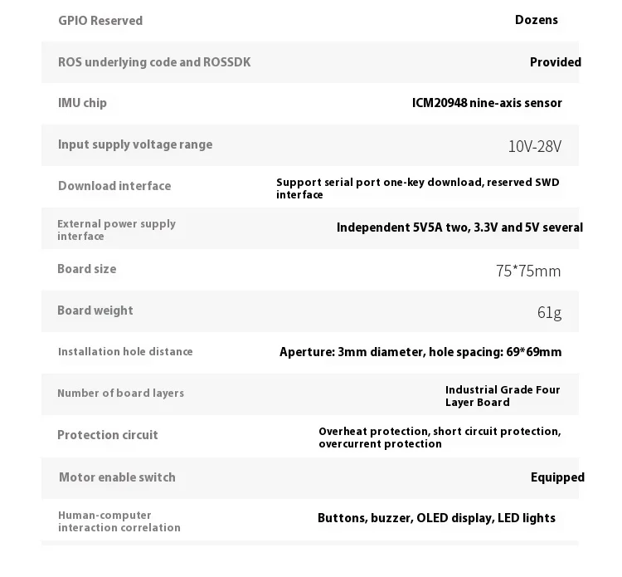Click "Installation hole distance" label

125,352
